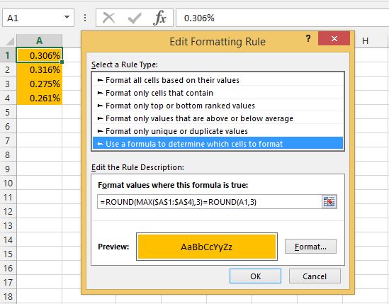Click row 14 header
This screenshot has height=304, width=389.
click(8, 240)
